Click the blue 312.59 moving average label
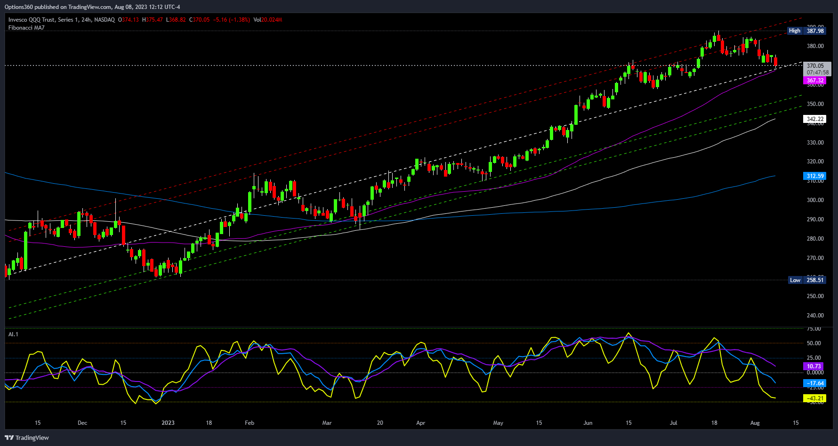 815,176
